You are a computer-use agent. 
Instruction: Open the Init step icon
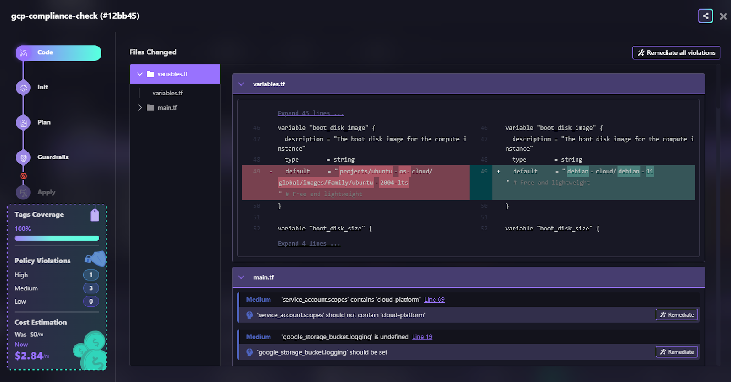(x=23, y=88)
